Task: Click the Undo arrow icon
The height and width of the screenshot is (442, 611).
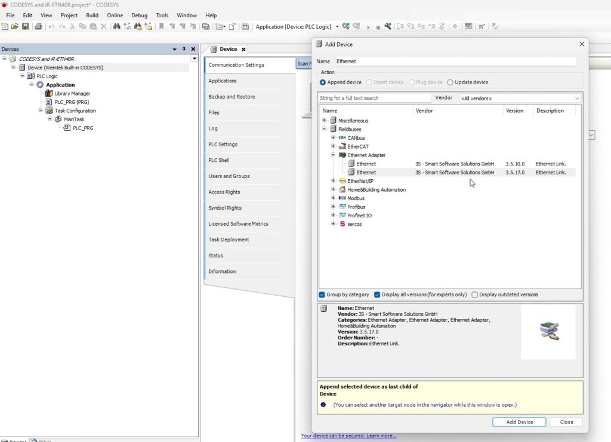Action: [x=51, y=26]
